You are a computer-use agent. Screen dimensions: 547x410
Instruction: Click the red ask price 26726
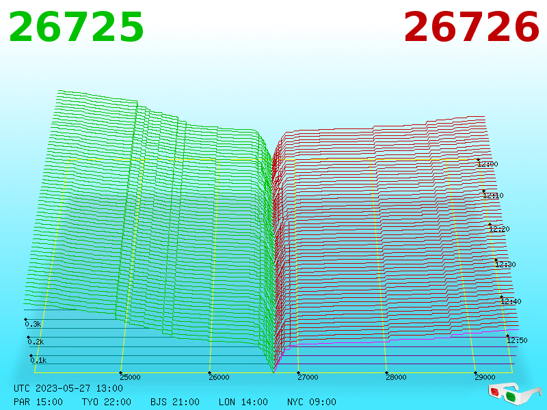click(x=472, y=27)
